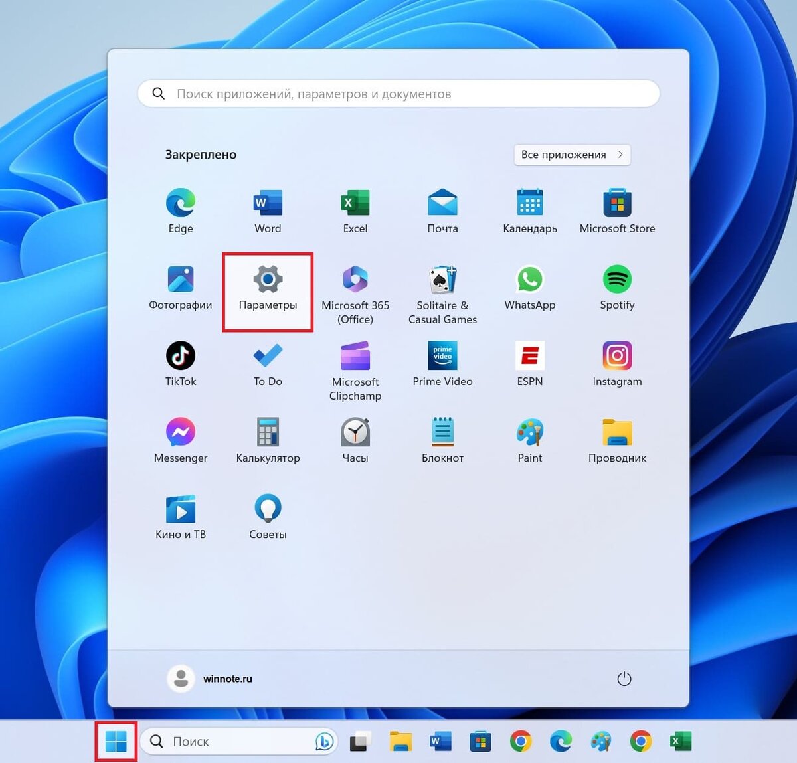Open pinned Excel tile in Start menu
Screen dimensions: 797x763
coord(355,212)
